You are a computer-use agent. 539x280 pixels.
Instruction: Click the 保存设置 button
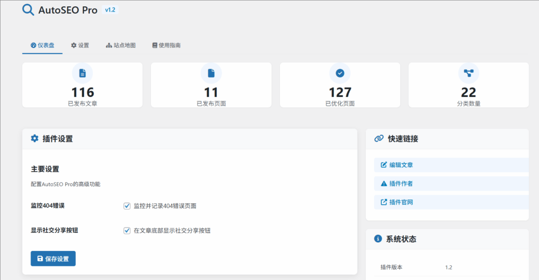pos(53,259)
